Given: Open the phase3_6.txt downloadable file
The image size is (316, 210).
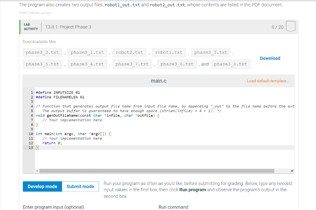Looking at the screenshot, I should pyautogui.click(x=177, y=64).
